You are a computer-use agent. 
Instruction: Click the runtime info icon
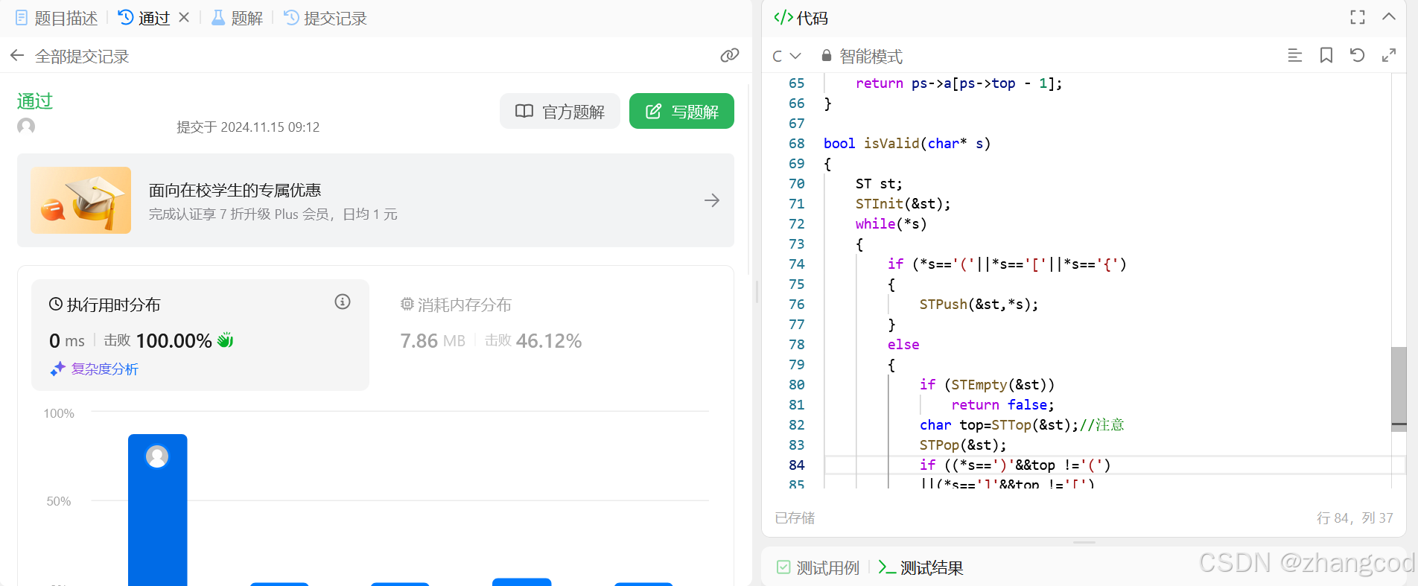tap(343, 302)
